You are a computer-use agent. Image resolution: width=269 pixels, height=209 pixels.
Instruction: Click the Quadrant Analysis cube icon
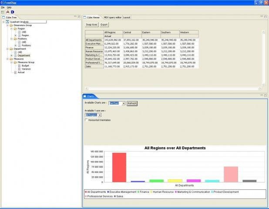pyautogui.click(x=7, y=22)
